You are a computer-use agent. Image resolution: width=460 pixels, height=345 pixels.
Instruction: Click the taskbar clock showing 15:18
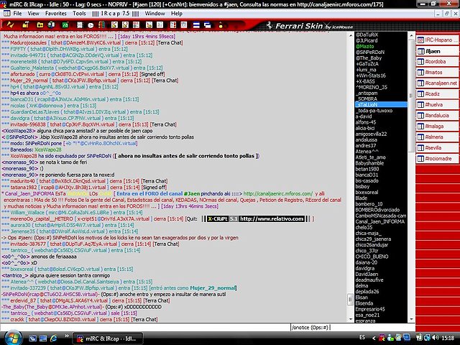click(448, 338)
